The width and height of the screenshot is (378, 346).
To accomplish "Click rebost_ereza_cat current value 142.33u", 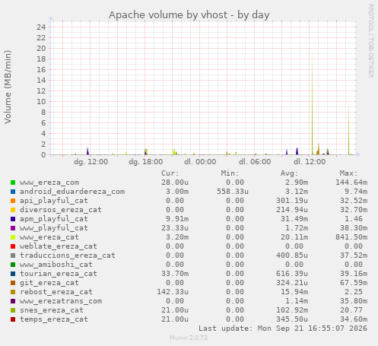I will pos(173,292).
